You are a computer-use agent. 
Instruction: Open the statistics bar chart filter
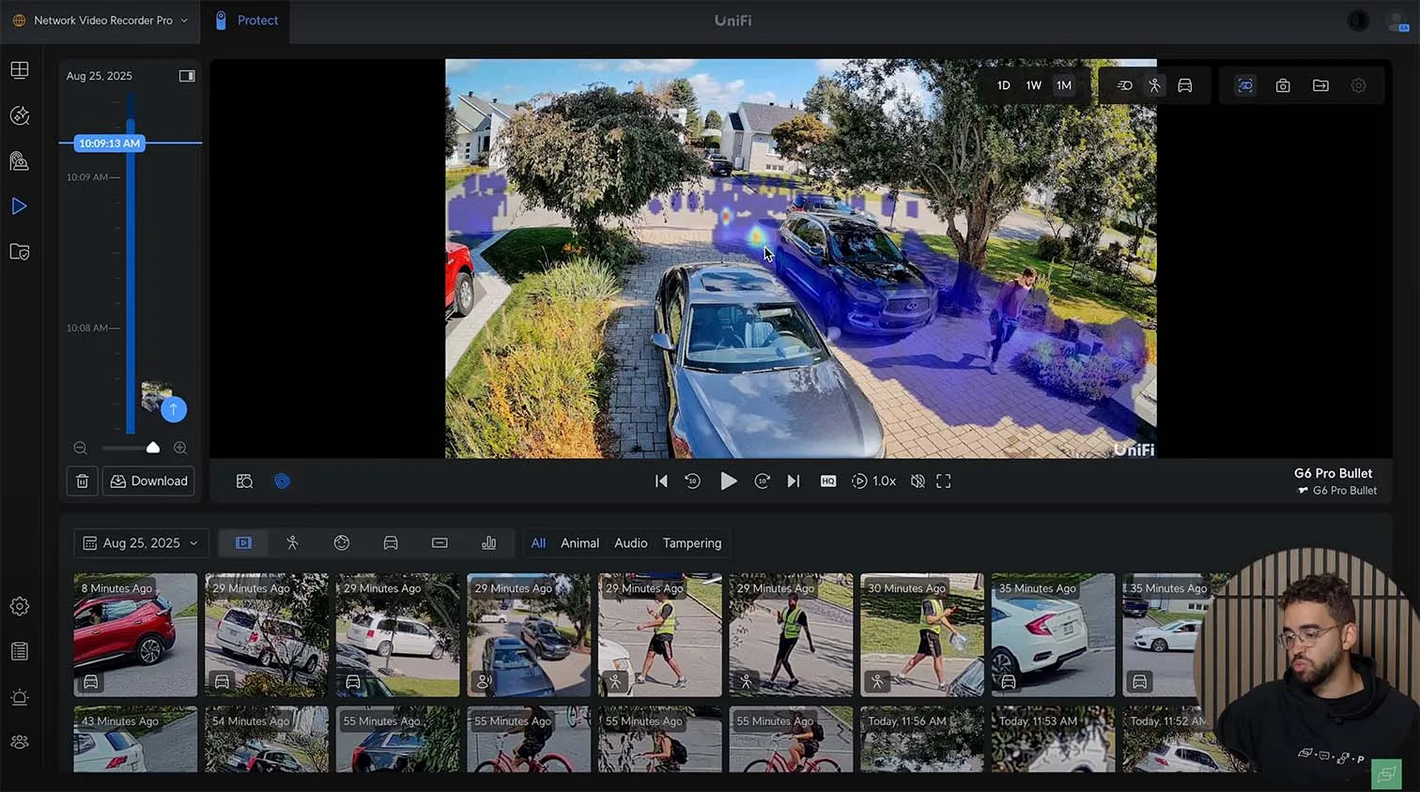[x=489, y=543]
